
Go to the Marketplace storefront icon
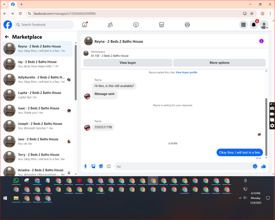[x=161, y=25]
